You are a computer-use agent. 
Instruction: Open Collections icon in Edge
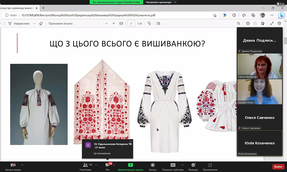(x=253, y=15)
